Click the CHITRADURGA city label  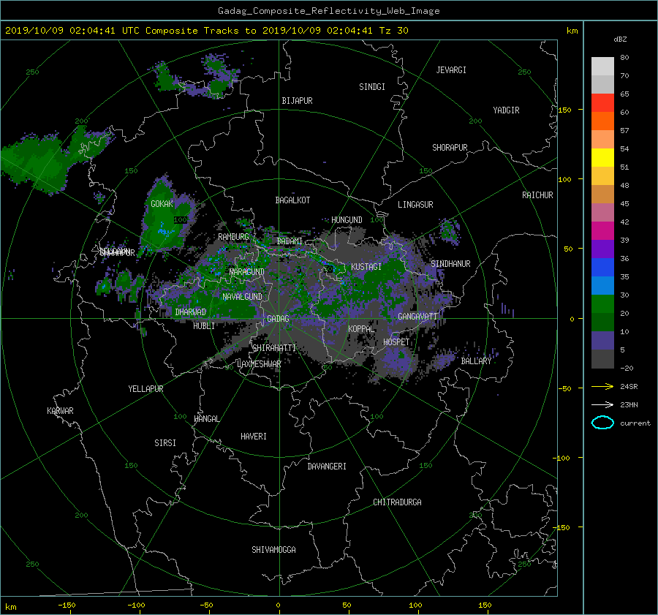397,502
